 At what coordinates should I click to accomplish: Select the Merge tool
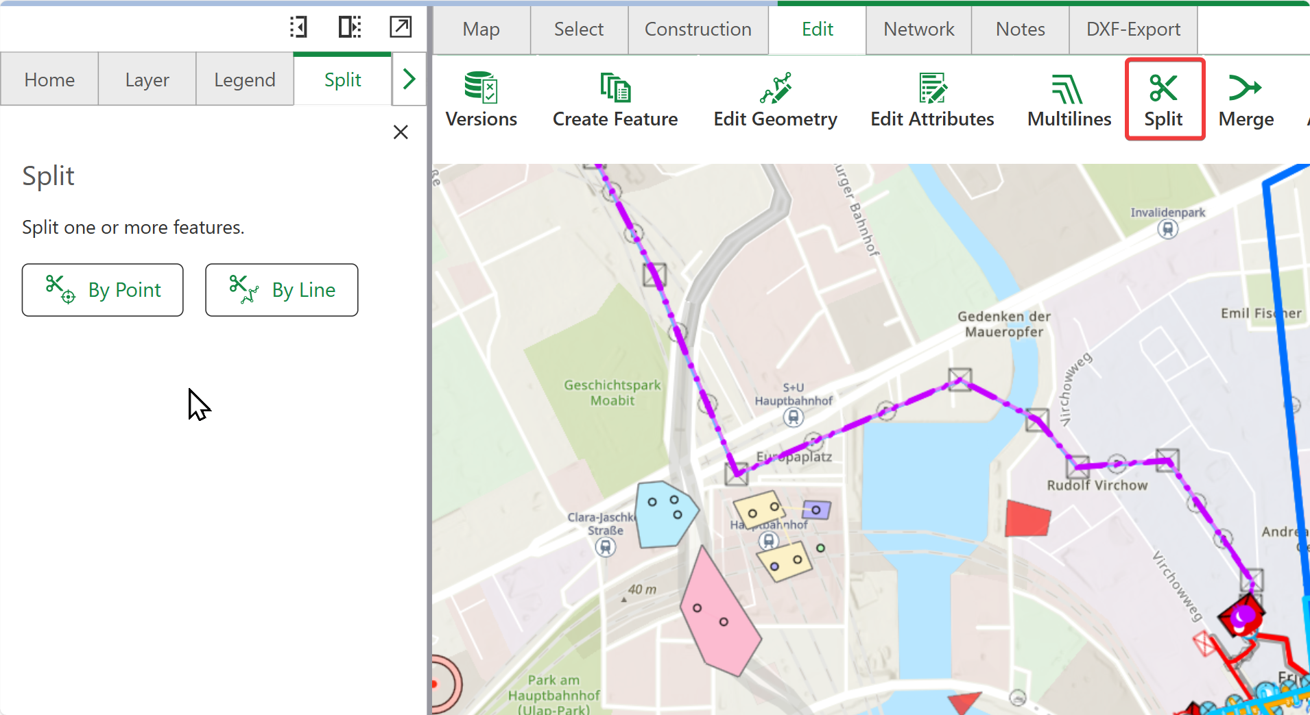1246,100
